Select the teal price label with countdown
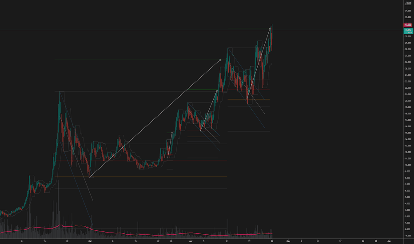 (408, 31)
